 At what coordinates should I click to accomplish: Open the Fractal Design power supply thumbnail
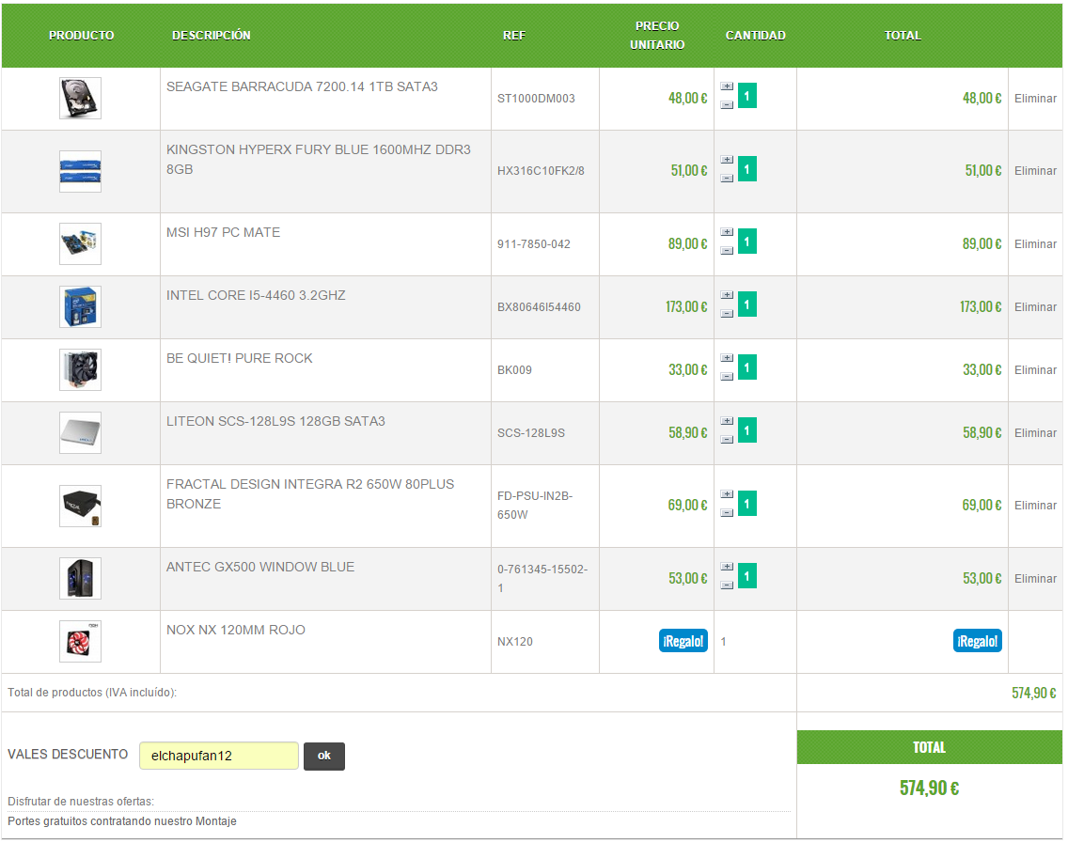80,506
